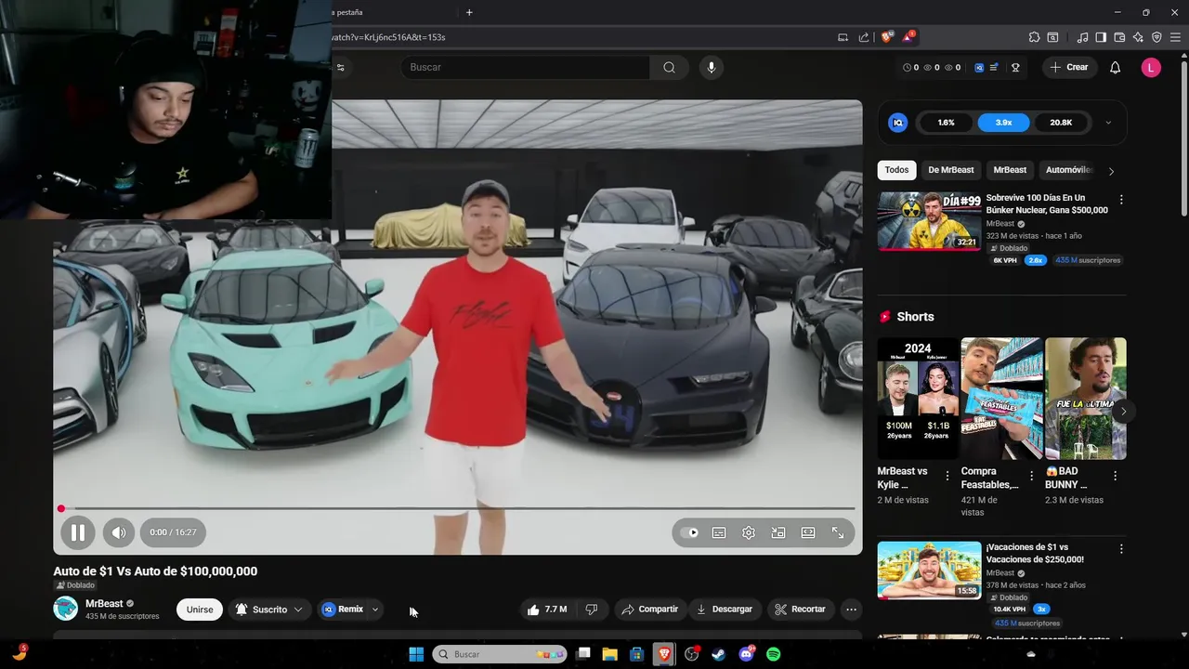1189x669 pixels.
Task: Select the 3.9x stat pill
Action: tap(1004, 122)
